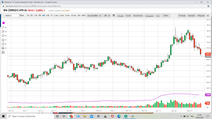The height and width of the screenshot is (119, 212).
Task: Click the 73K volume label
Action: 207,103
